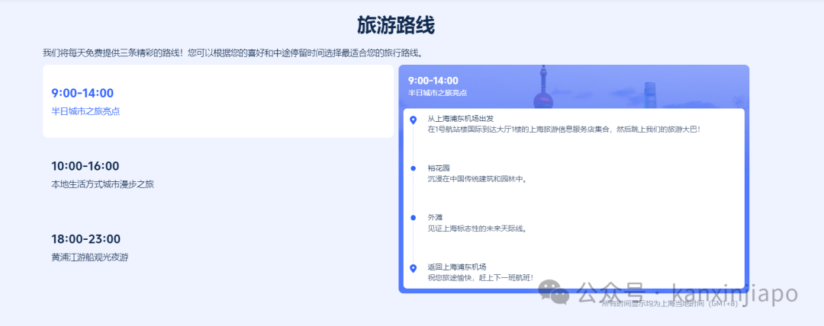
Task: Select the 9:00-14:00 half-day city tour tab
Action: (x=218, y=101)
